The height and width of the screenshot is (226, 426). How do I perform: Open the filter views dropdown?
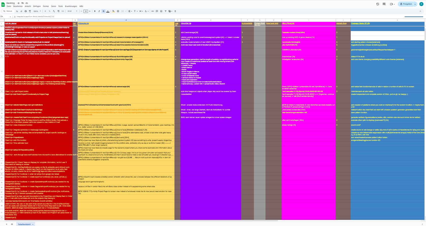(x=170, y=11)
